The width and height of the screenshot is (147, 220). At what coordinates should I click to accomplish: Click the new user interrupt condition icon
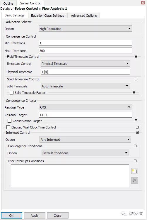click(x=134, y=171)
